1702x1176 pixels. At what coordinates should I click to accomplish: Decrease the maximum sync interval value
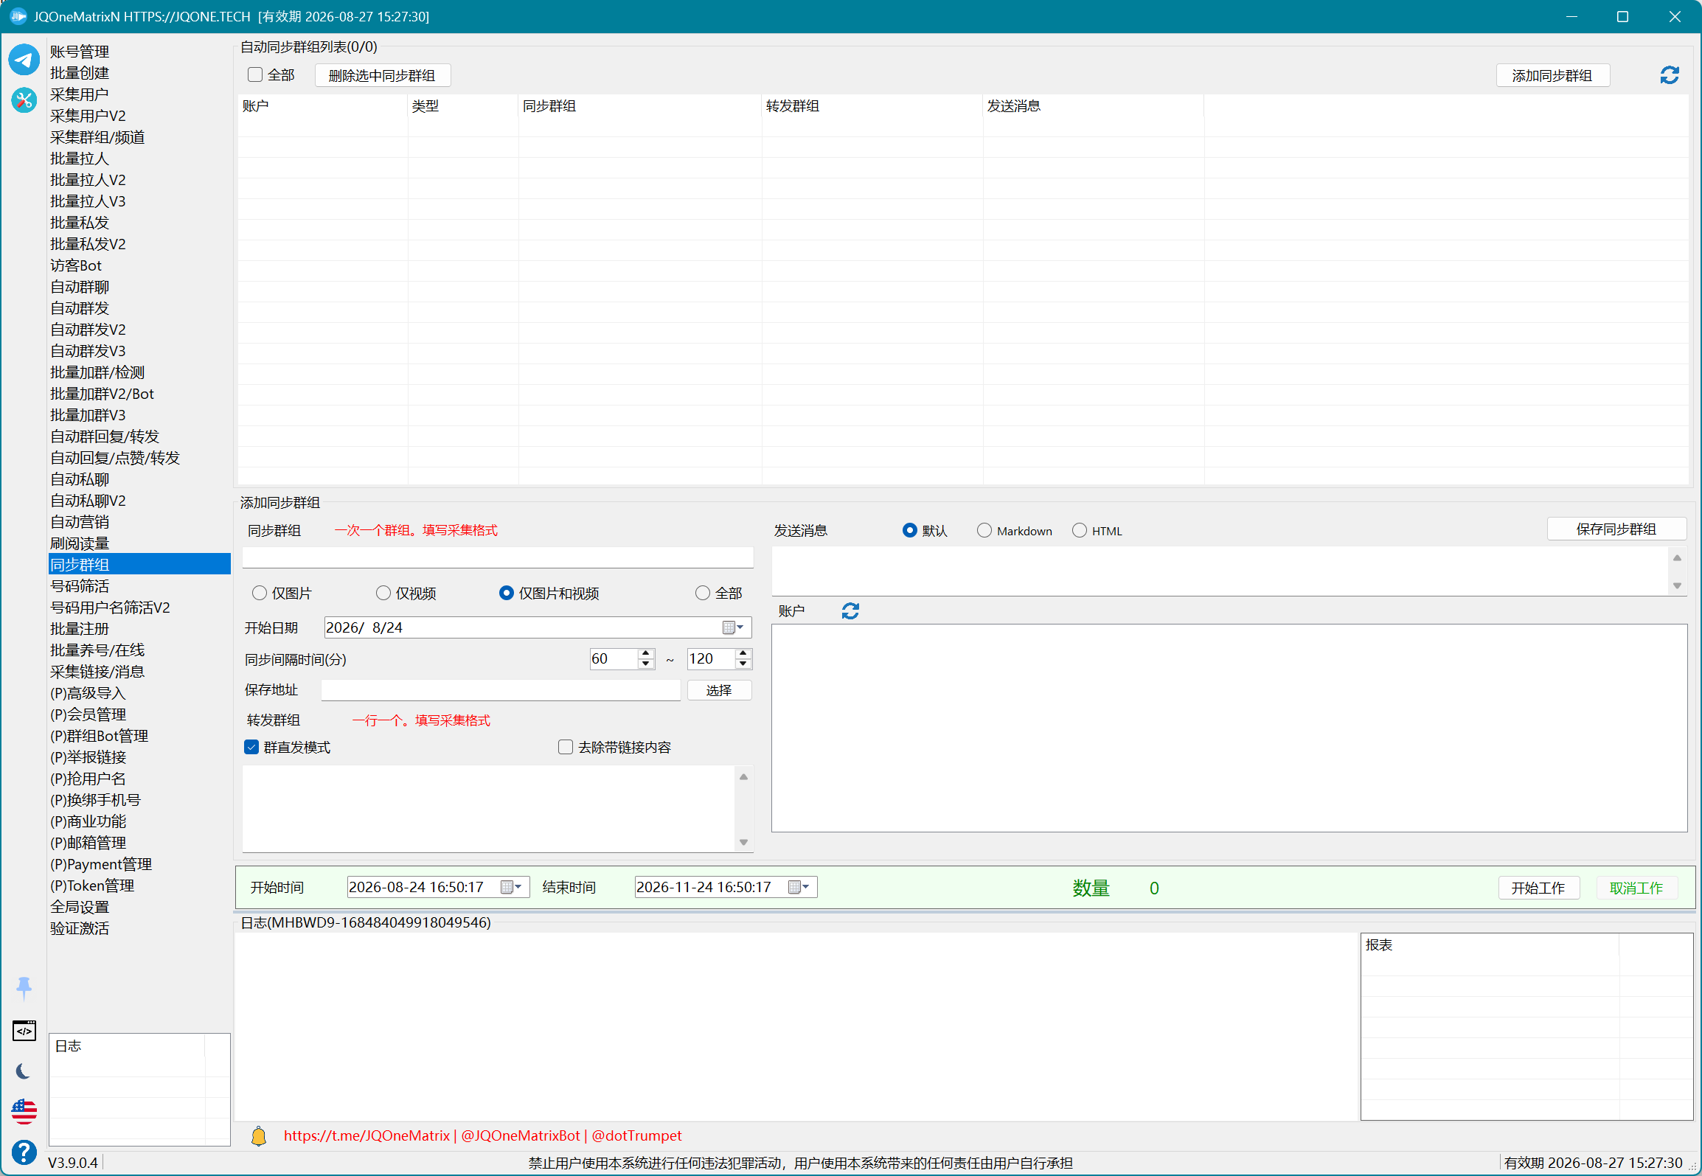tap(743, 664)
